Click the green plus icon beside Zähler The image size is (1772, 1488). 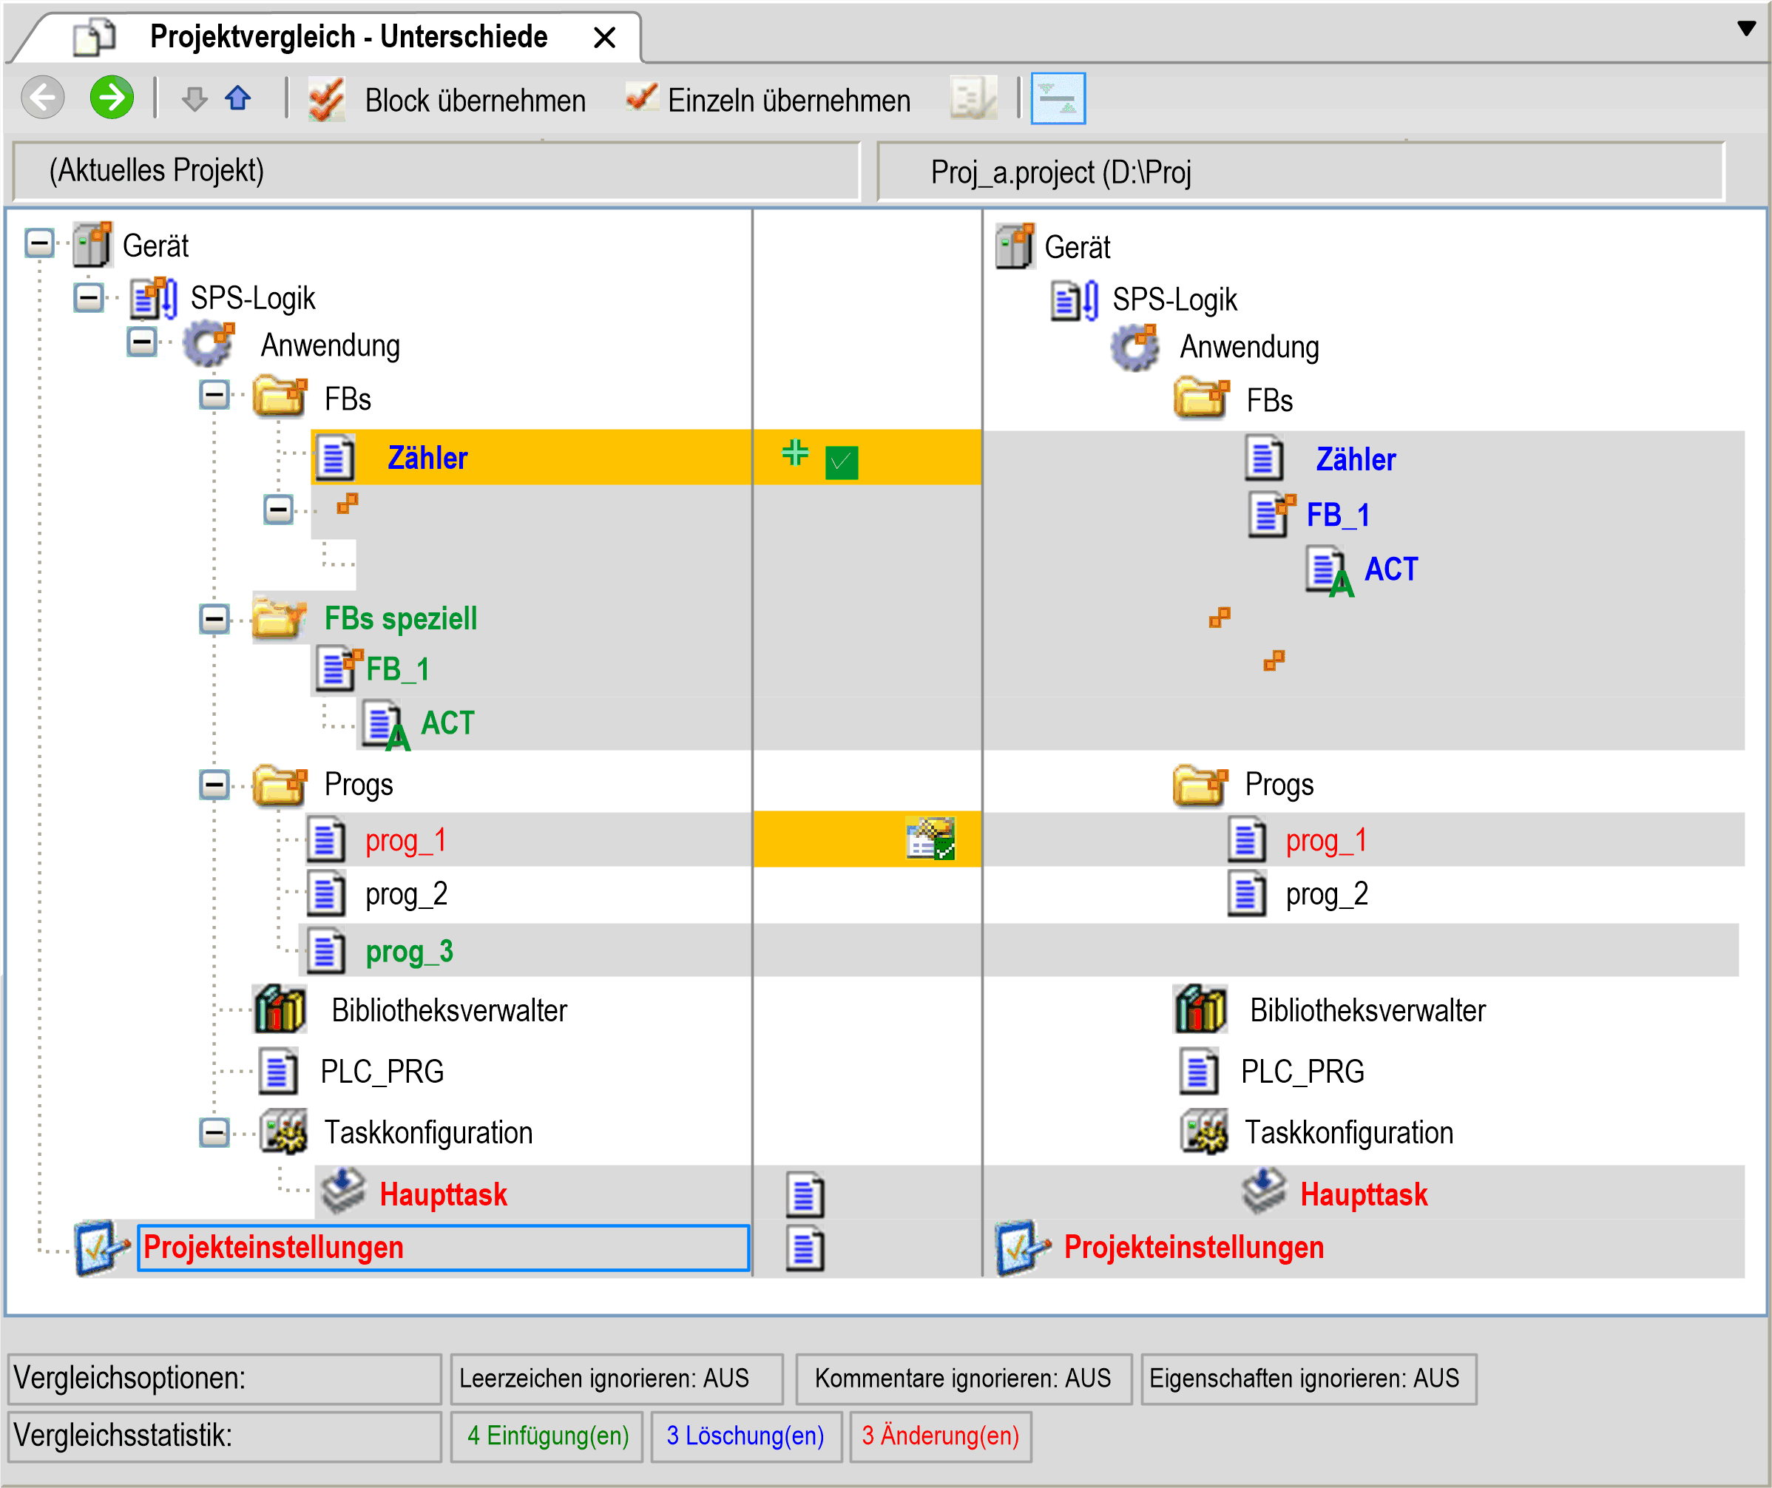coord(794,453)
